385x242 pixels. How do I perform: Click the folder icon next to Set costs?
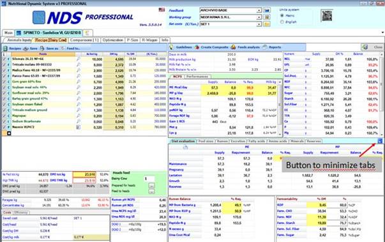tap(267, 24)
